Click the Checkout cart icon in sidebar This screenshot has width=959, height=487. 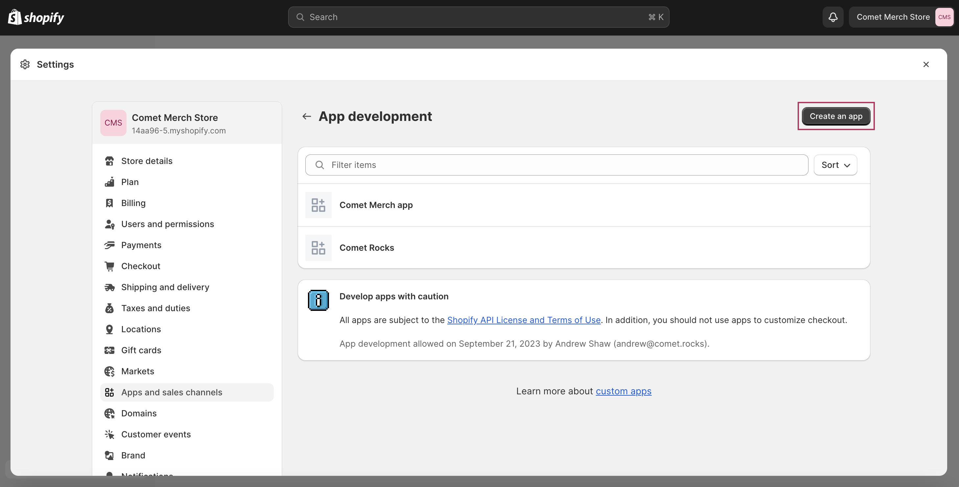tap(109, 266)
